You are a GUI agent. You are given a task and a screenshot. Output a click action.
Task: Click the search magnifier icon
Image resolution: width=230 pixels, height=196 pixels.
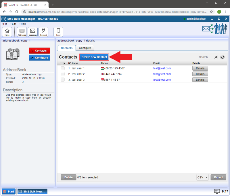tap(216, 57)
